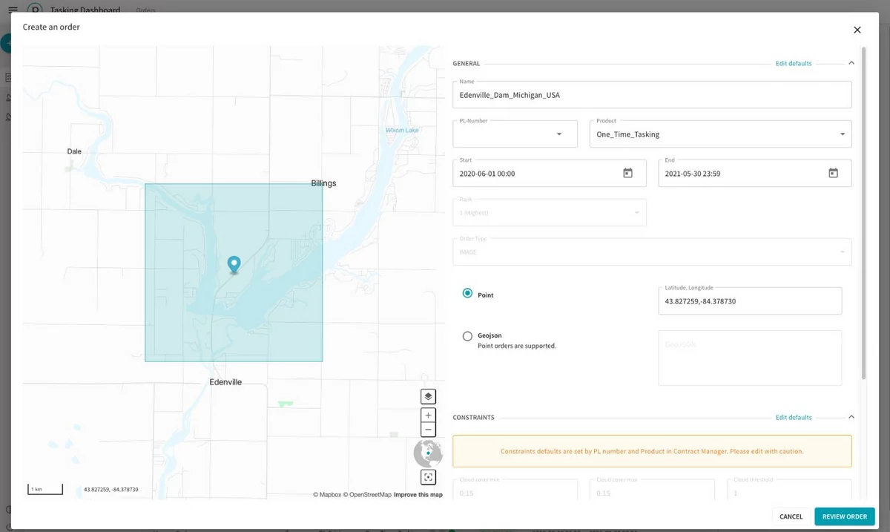This screenshot has height=532, width=890.
Task: Open the PL-Number dropdown
Action: pos(515,134)
